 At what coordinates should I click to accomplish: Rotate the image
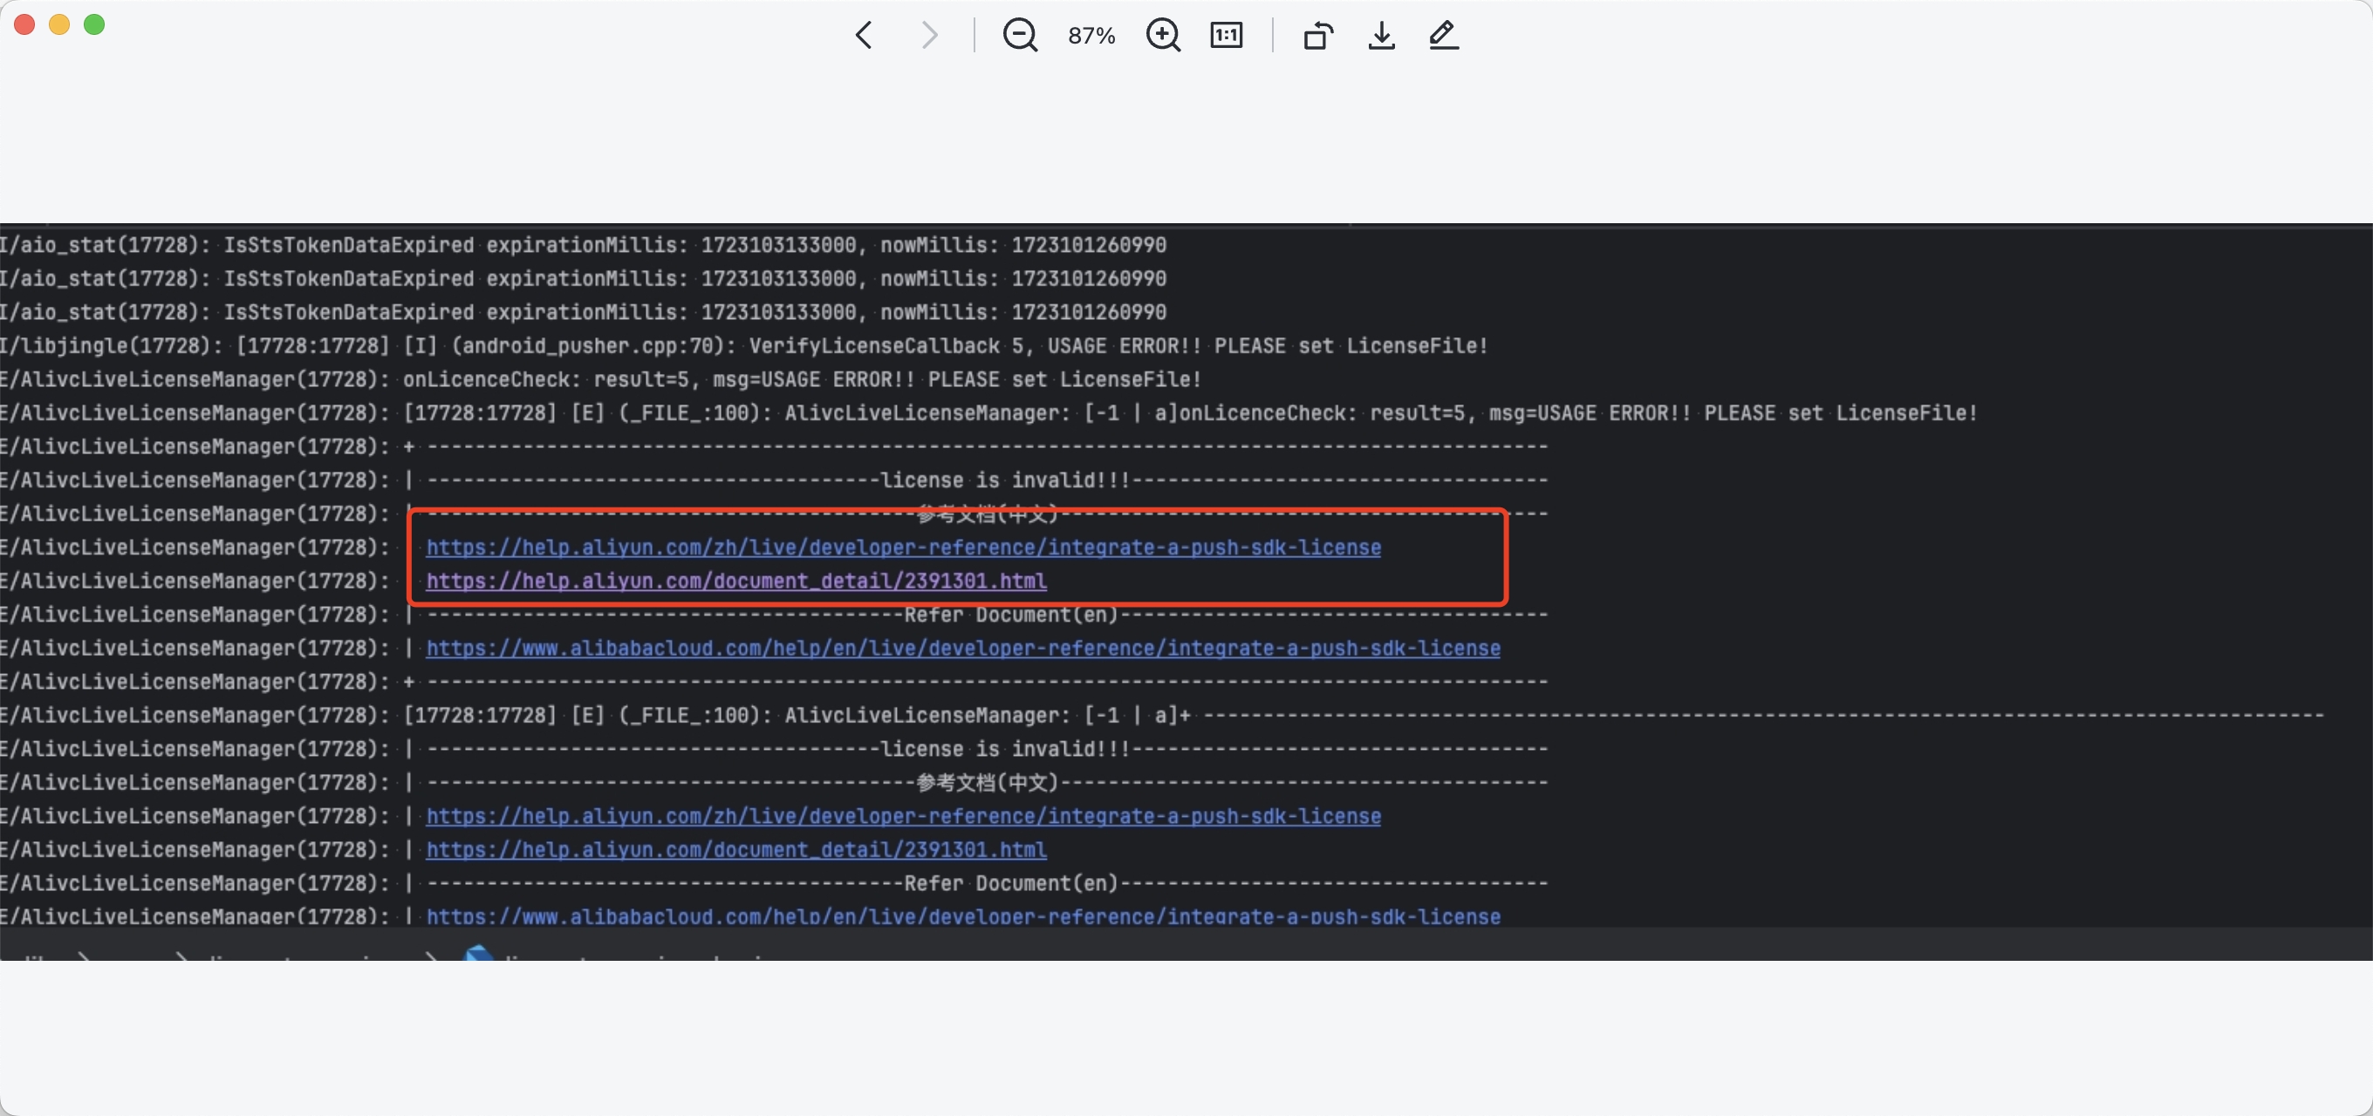(x=1318, y=35)
